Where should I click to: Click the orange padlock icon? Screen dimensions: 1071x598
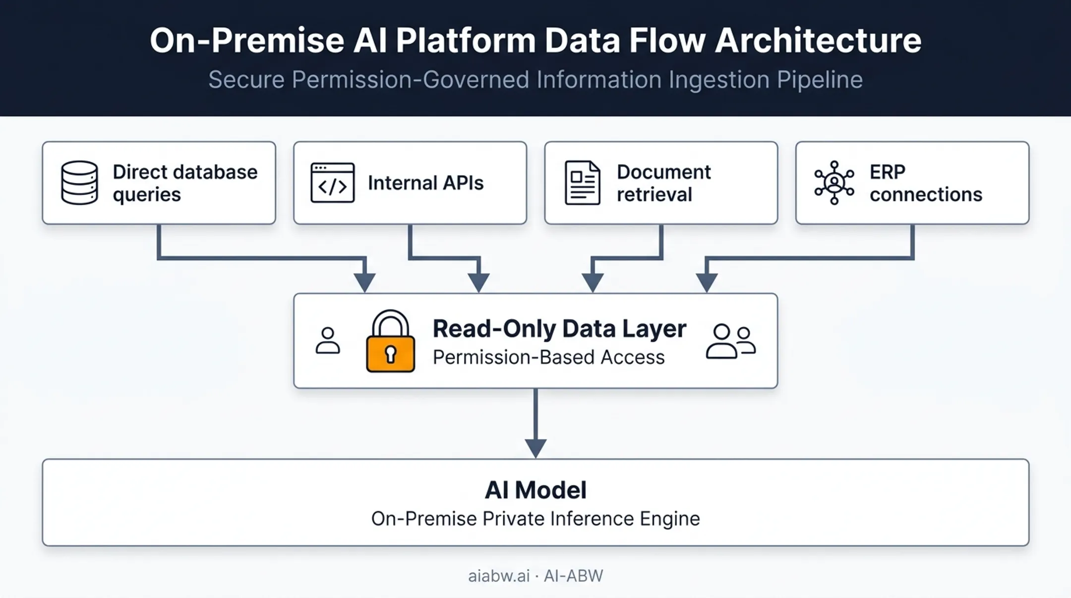pyautogui.click(x=390, y=341)
